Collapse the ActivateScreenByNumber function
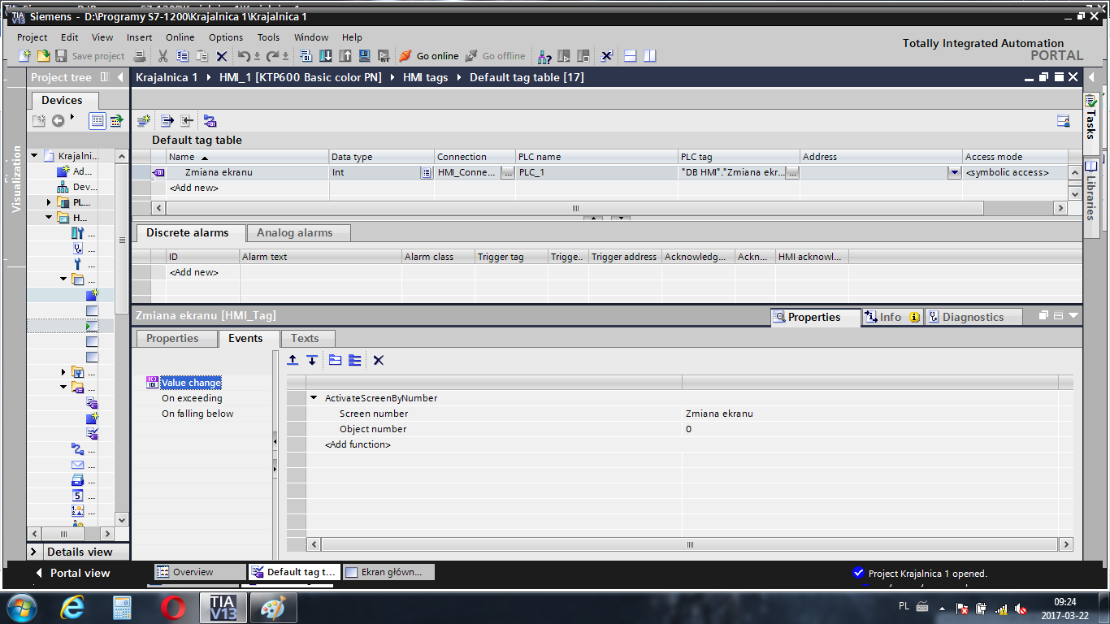 click(x=314, y=398)
